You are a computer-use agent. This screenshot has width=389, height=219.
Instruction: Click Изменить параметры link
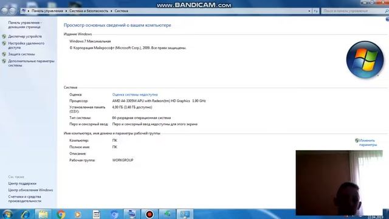point(368,142)
